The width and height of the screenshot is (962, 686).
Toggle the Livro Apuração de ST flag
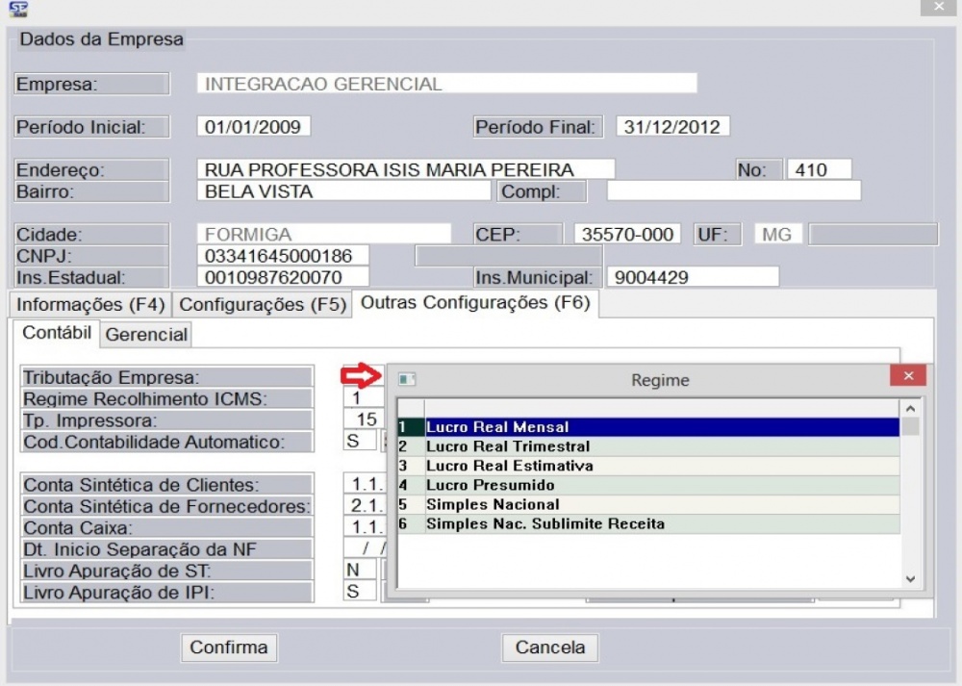359,569
